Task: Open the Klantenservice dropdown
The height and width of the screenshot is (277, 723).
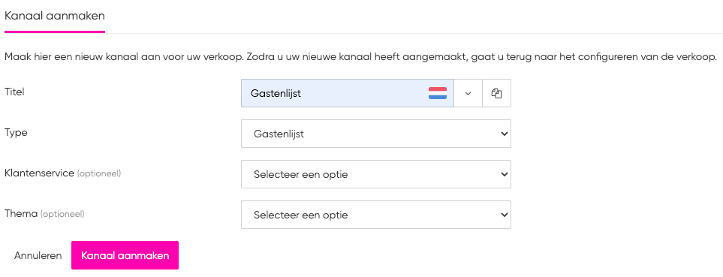Action: pyautogui.click(x=376, y=174)
